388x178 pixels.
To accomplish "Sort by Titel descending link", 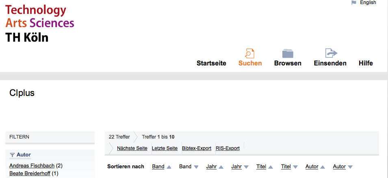I will click(286, 167).
